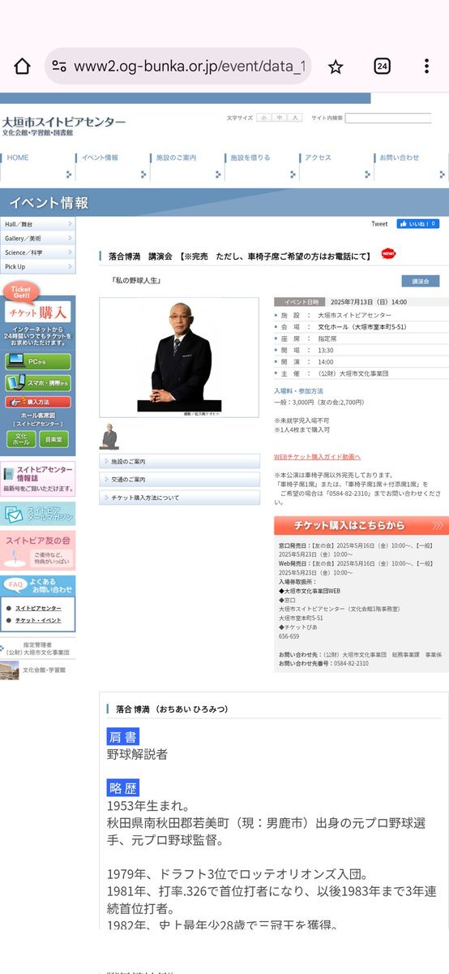Click the small speaker photo thumbnail
The height and width of the screenshot is (974, 449).
point(109,437)
